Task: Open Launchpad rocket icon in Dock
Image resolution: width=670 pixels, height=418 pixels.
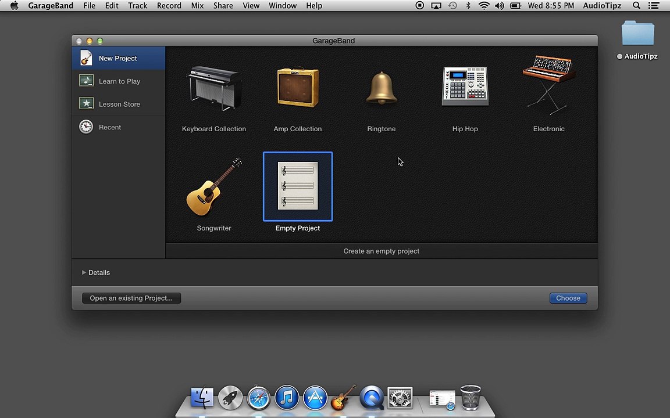Action: click(x=230, y=398)
